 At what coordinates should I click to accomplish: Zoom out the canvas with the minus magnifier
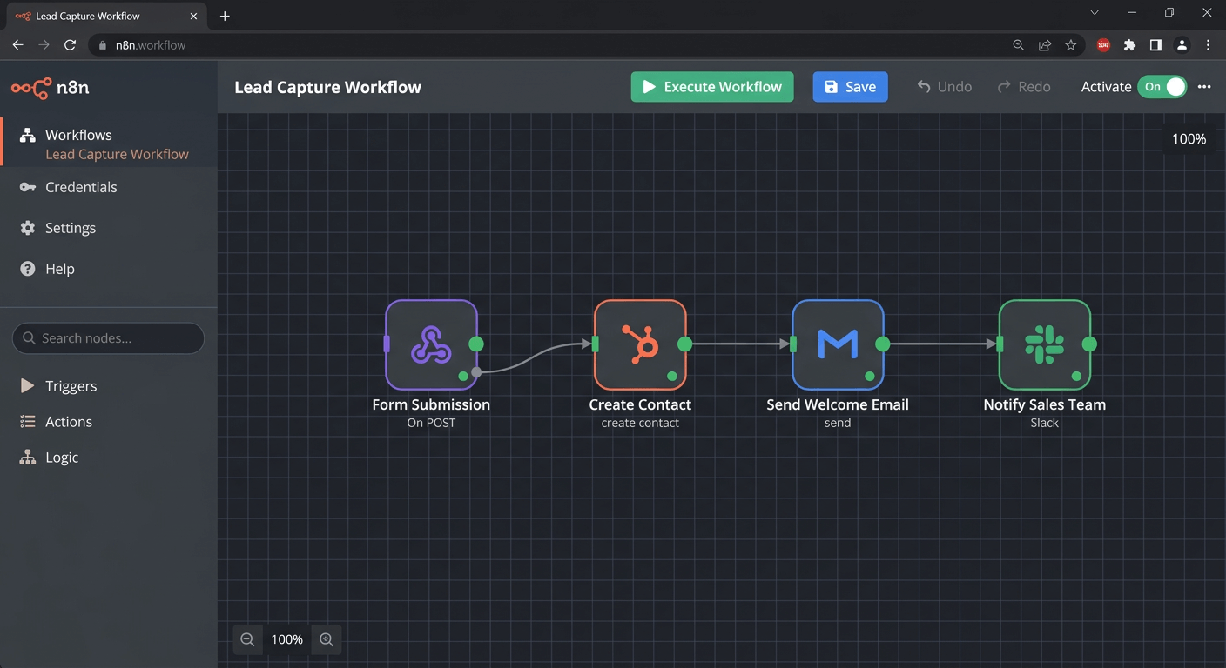coord(247,639)
